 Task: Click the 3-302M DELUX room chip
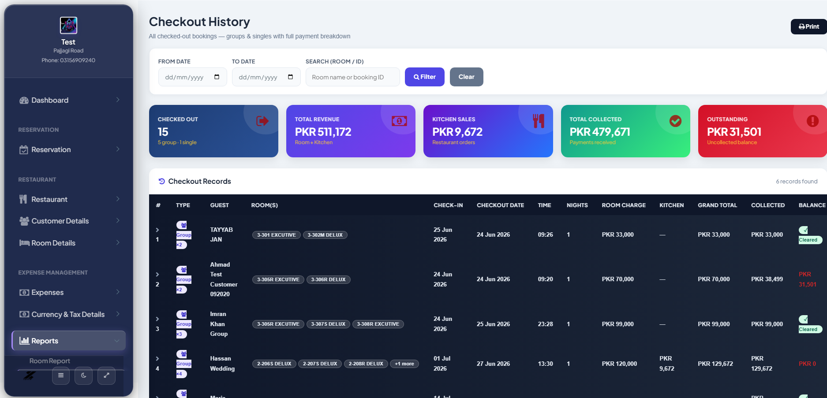[325, 235]
